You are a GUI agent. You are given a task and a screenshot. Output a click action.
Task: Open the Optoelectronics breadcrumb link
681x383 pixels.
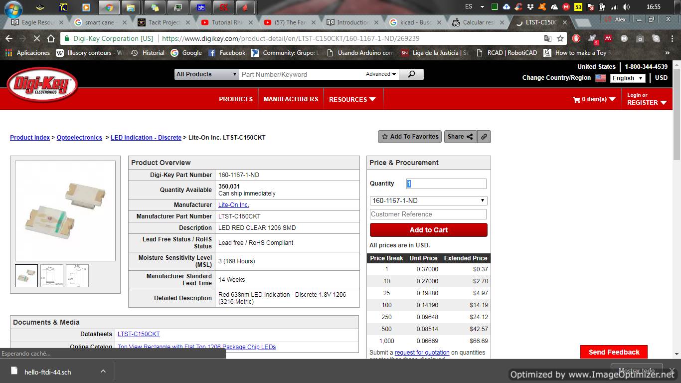79,138
